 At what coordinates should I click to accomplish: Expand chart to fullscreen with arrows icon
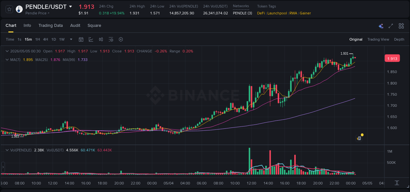tap(391, 26)
